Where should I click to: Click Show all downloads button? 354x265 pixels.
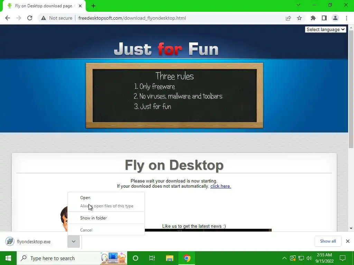click(x=328, y=241)
